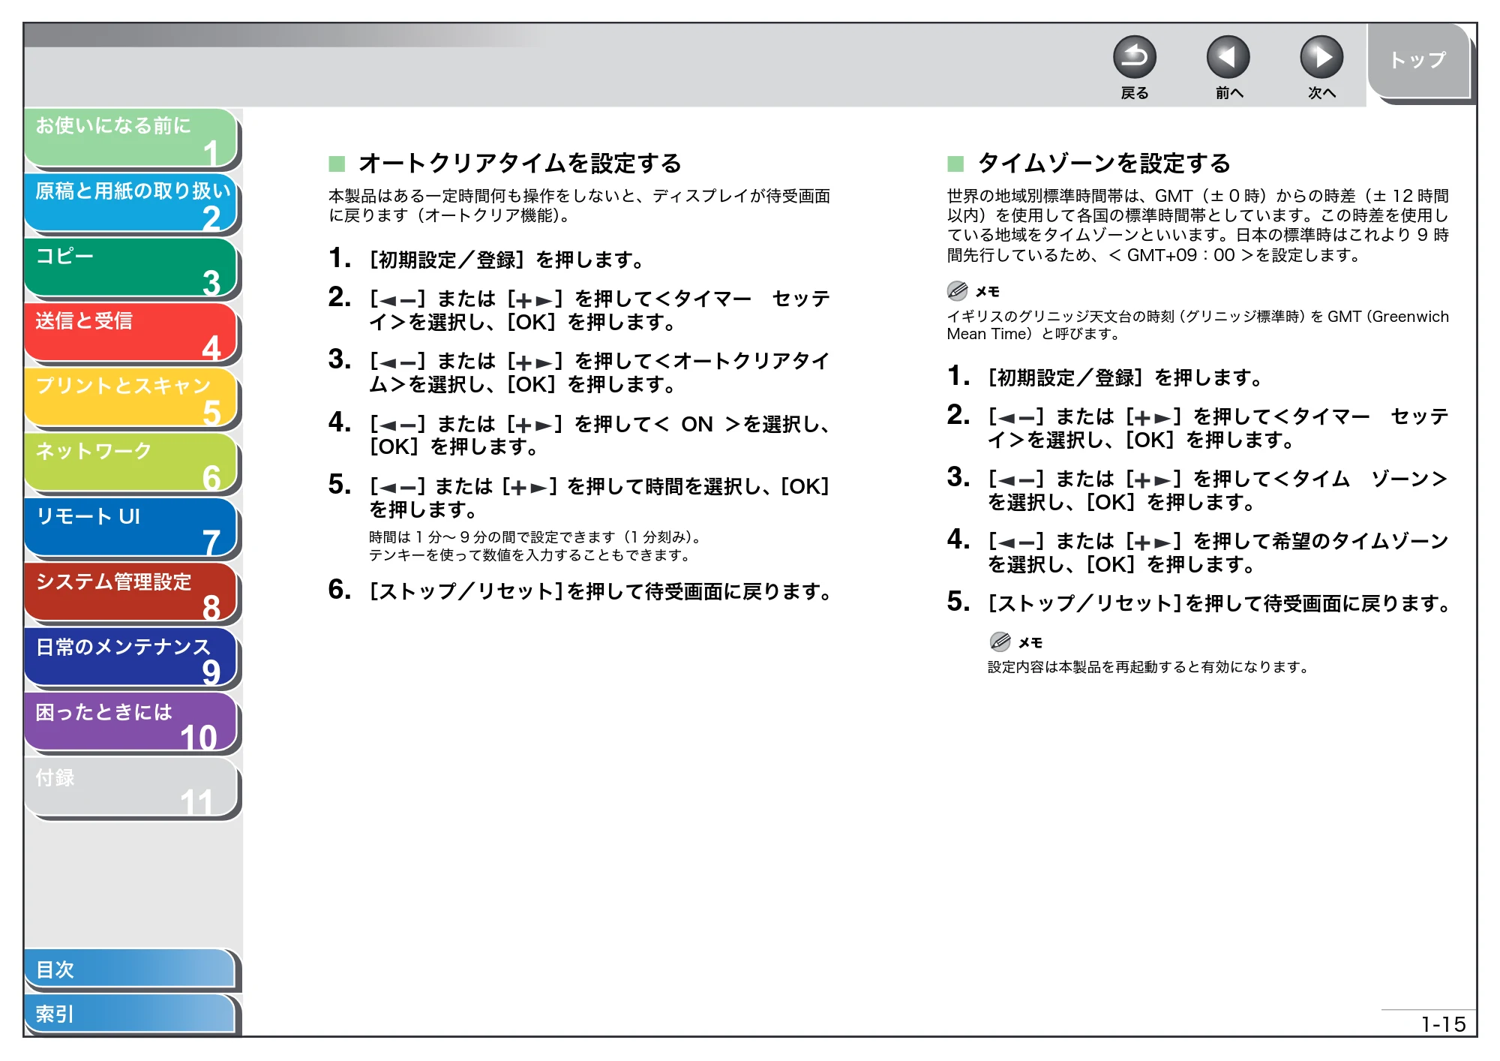Image resolution: width=1500 pixels, height=1061 pixels.
Task: Open the 目次 (table of contents) button
Action: (x=130, y=969)
